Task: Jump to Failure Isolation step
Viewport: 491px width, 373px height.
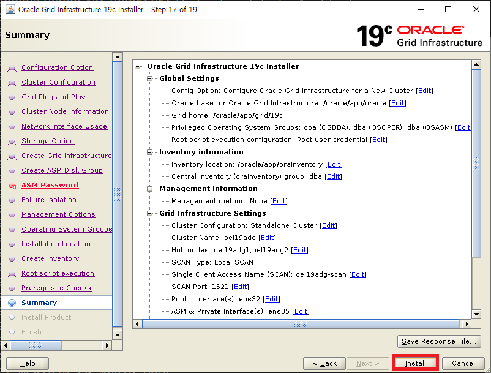Action: 49,200
